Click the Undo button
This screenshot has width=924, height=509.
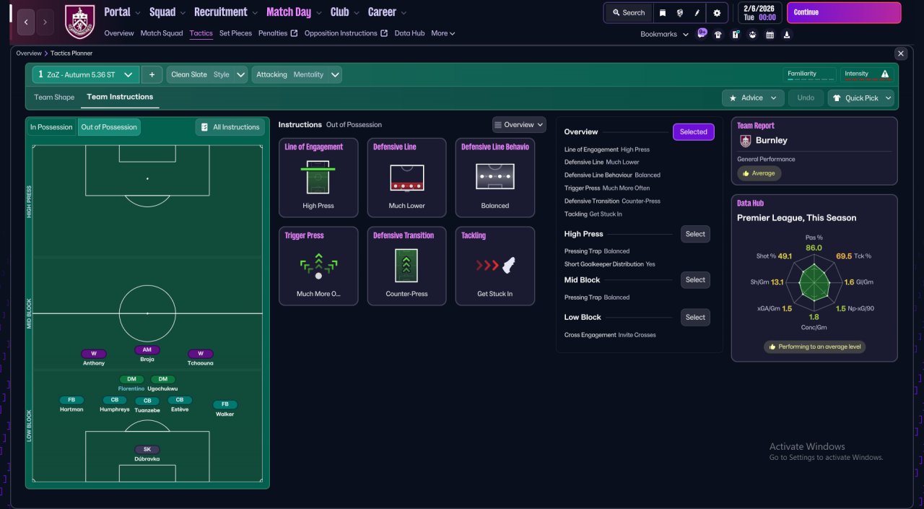[x=806, y=97]
